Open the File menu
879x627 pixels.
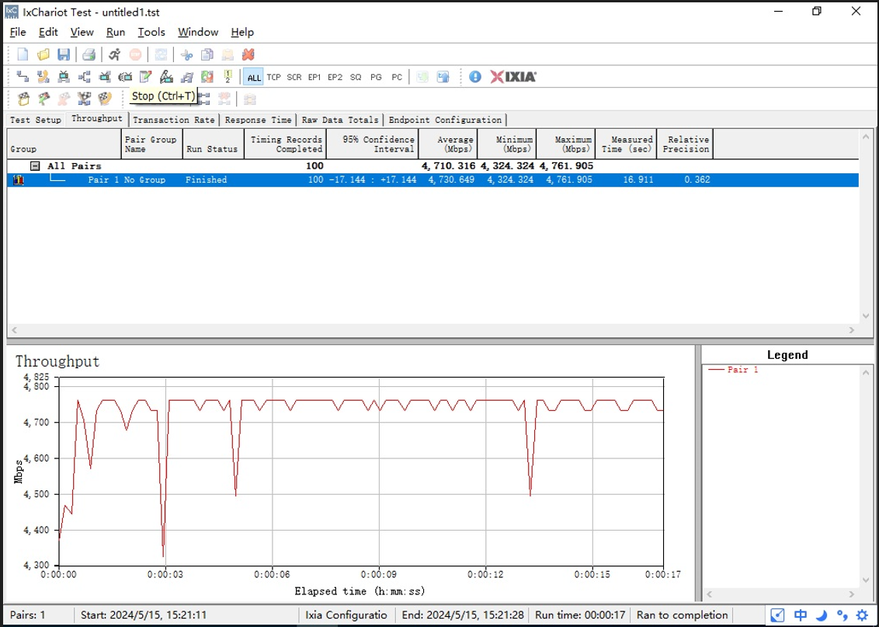(18, 32)
